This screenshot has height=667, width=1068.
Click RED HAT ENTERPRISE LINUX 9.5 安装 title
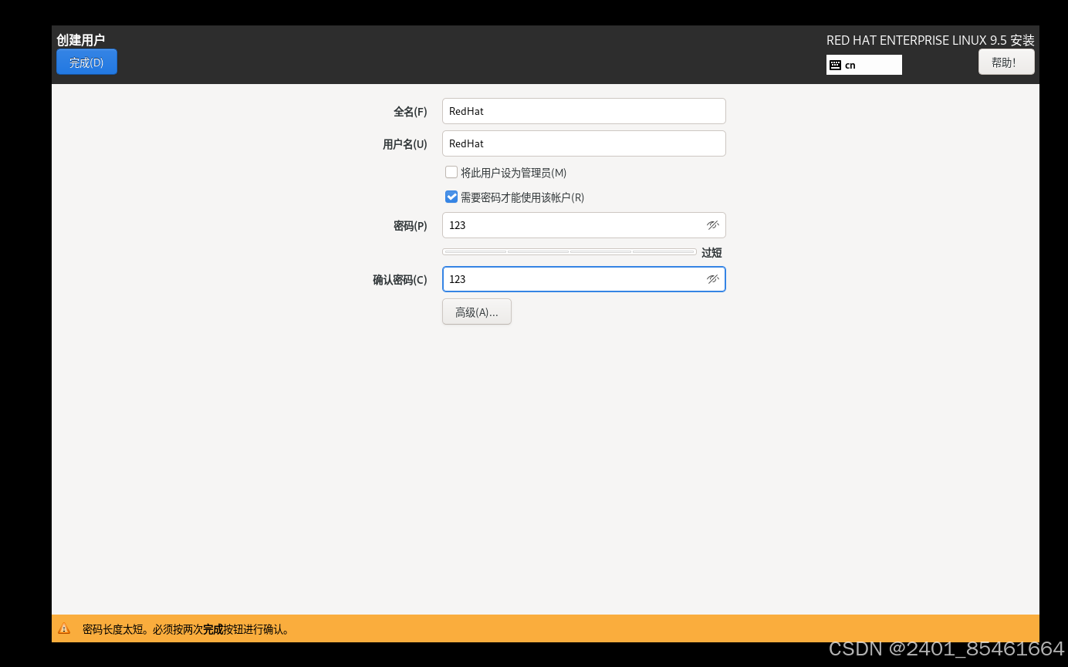coord(930,40)
